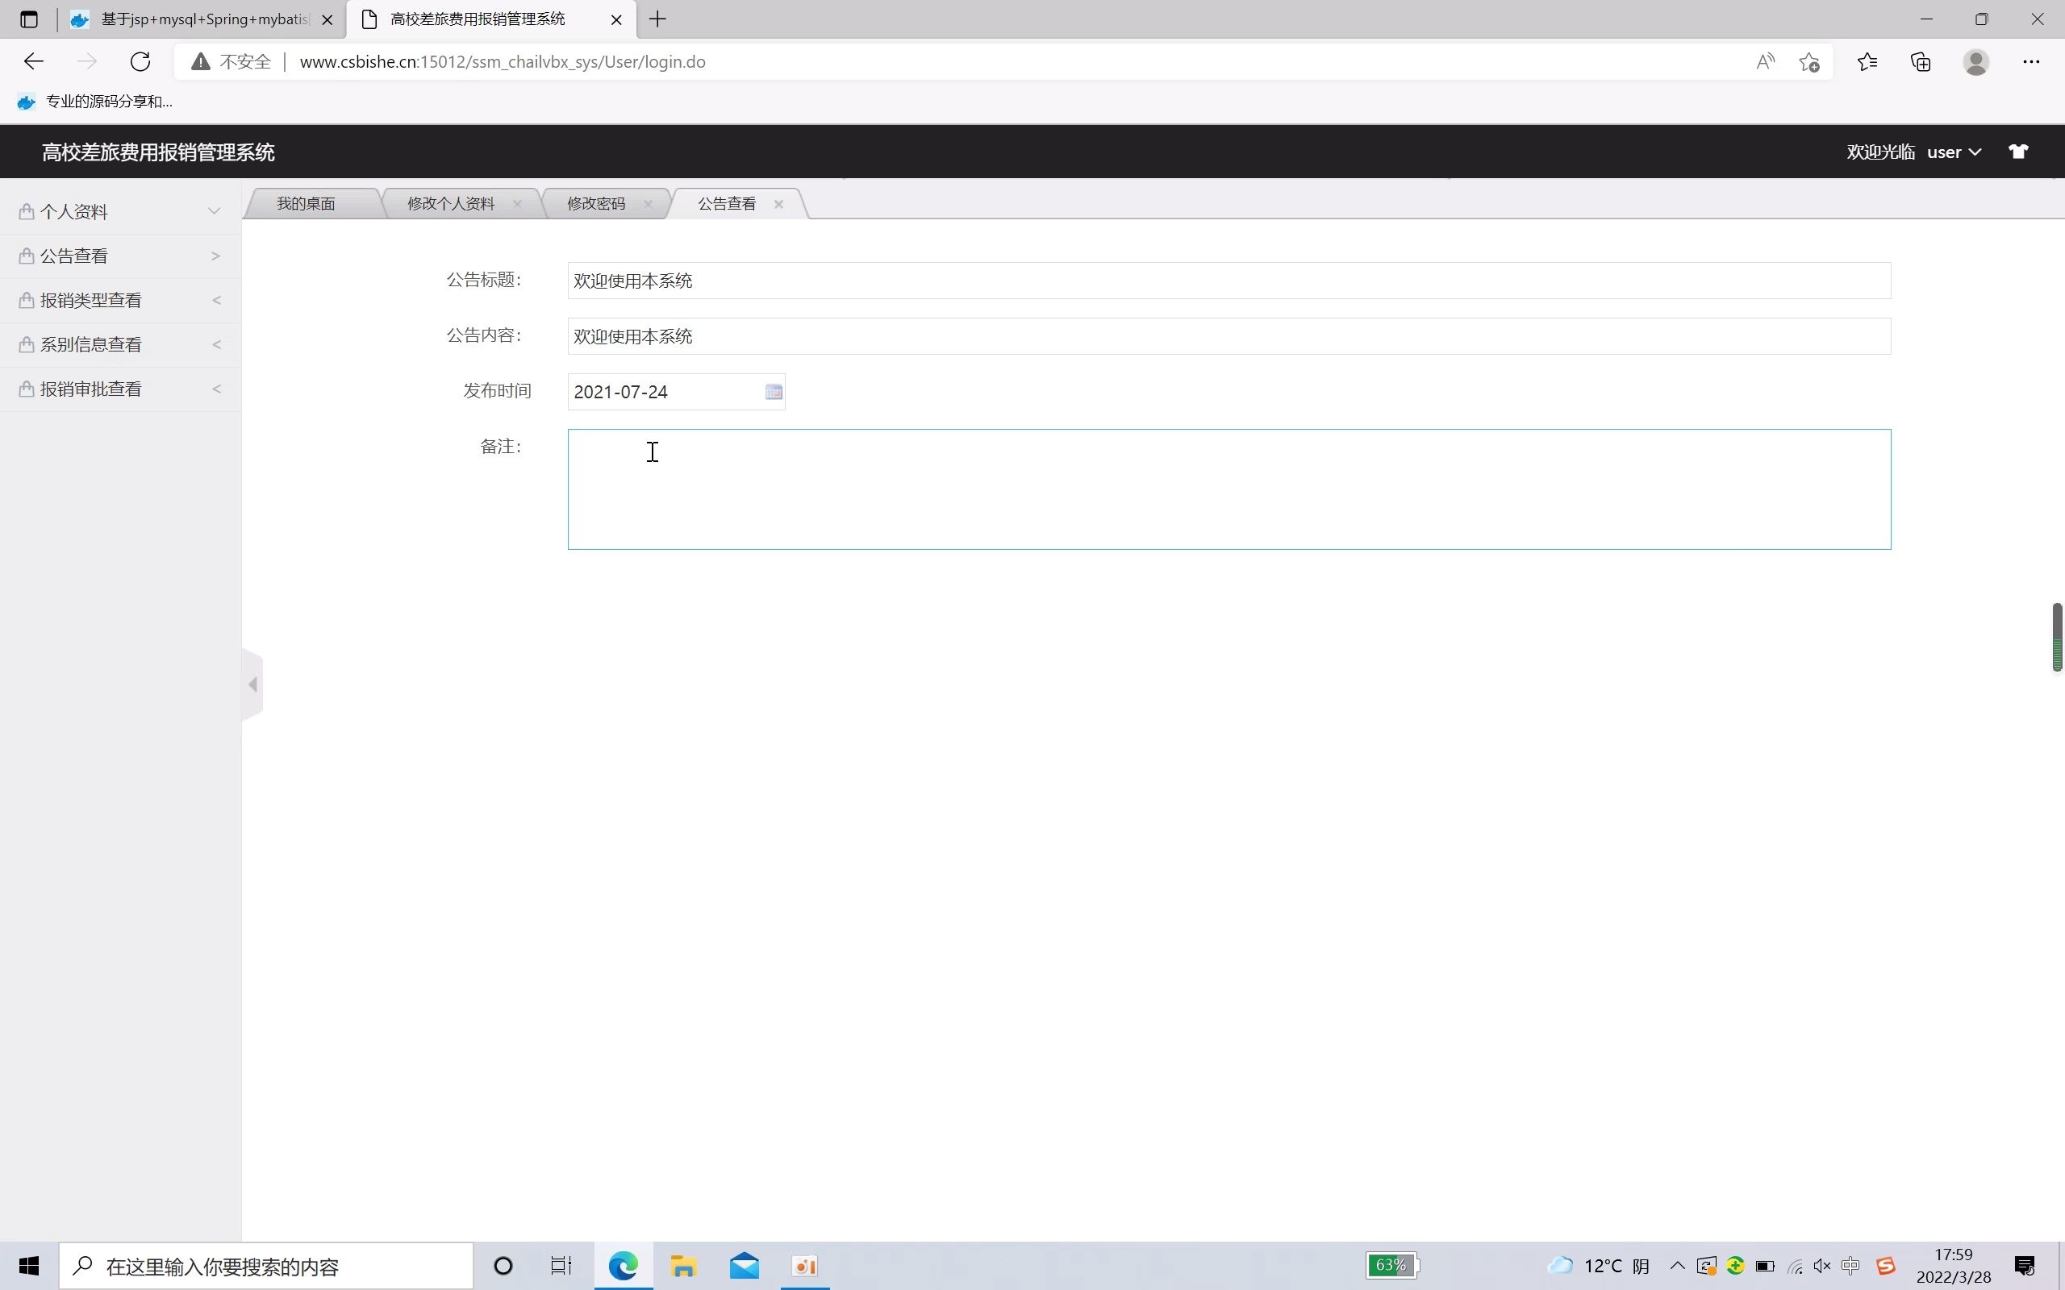Show hidden system tray icons
Screen dimensions: 2065x1290
coord(1677,1265)
